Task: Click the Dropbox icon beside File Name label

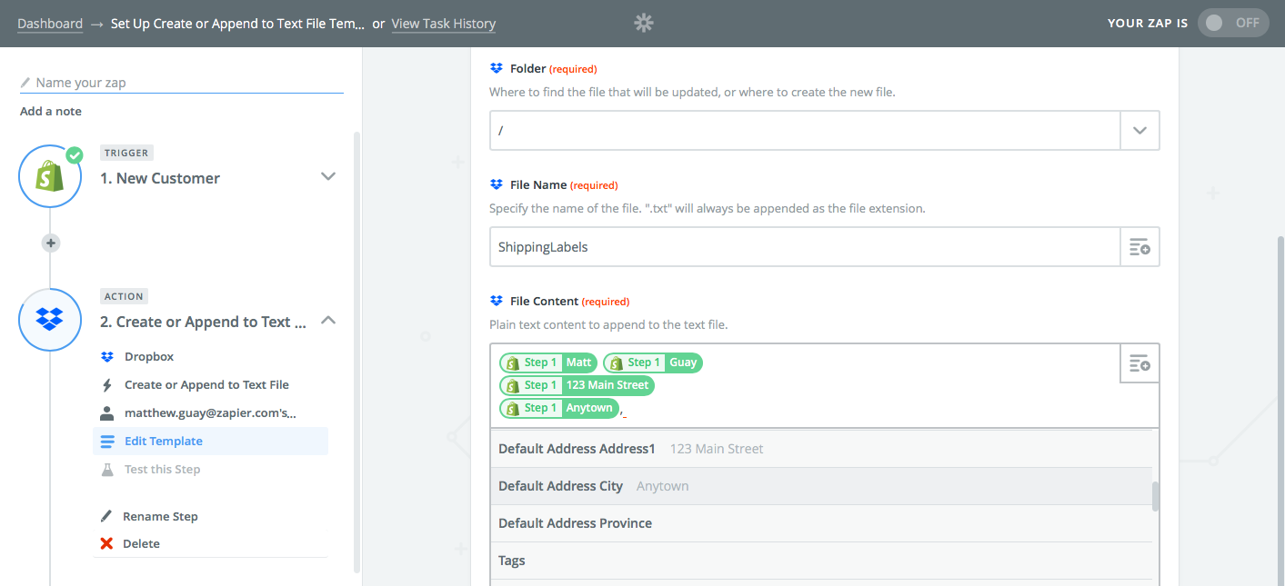Action: [x=496, y=184]
